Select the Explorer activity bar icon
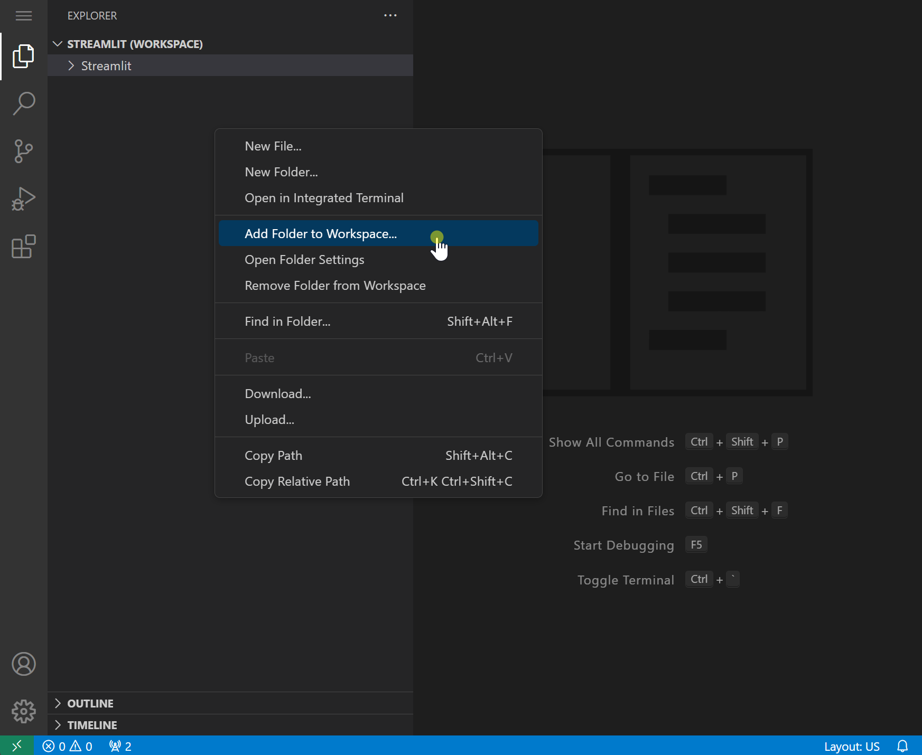The width and height of the screenshot is (922, 755). point(24,56)
